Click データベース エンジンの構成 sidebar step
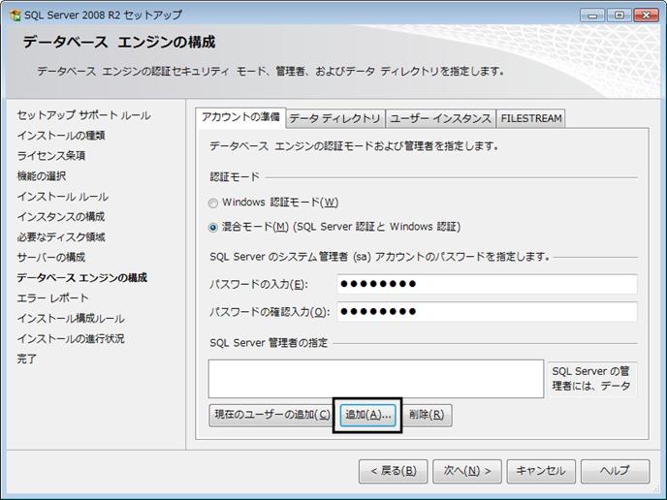The width and height of the screenshot is (667, 500). (x=81, y=278)
